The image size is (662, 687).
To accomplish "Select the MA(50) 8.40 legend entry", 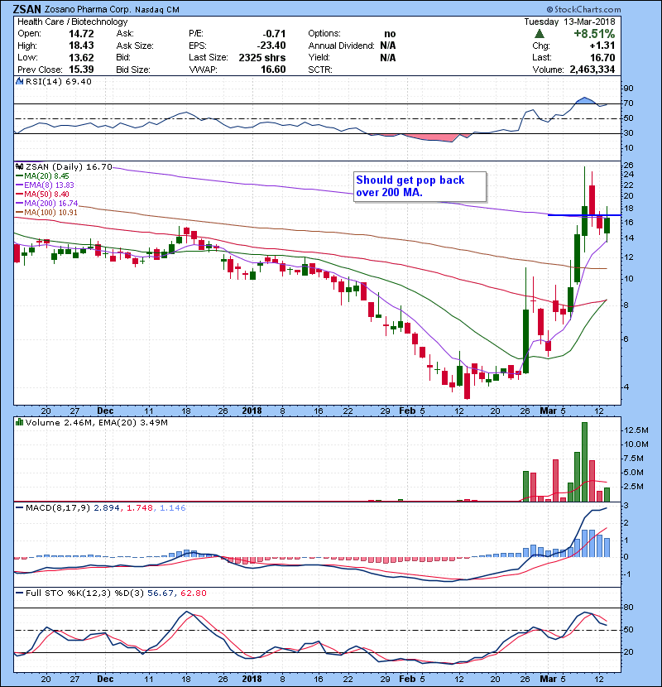I will (42, 194).
